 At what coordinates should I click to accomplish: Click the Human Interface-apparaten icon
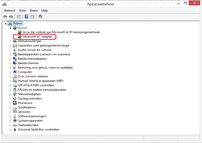point(15,81)
